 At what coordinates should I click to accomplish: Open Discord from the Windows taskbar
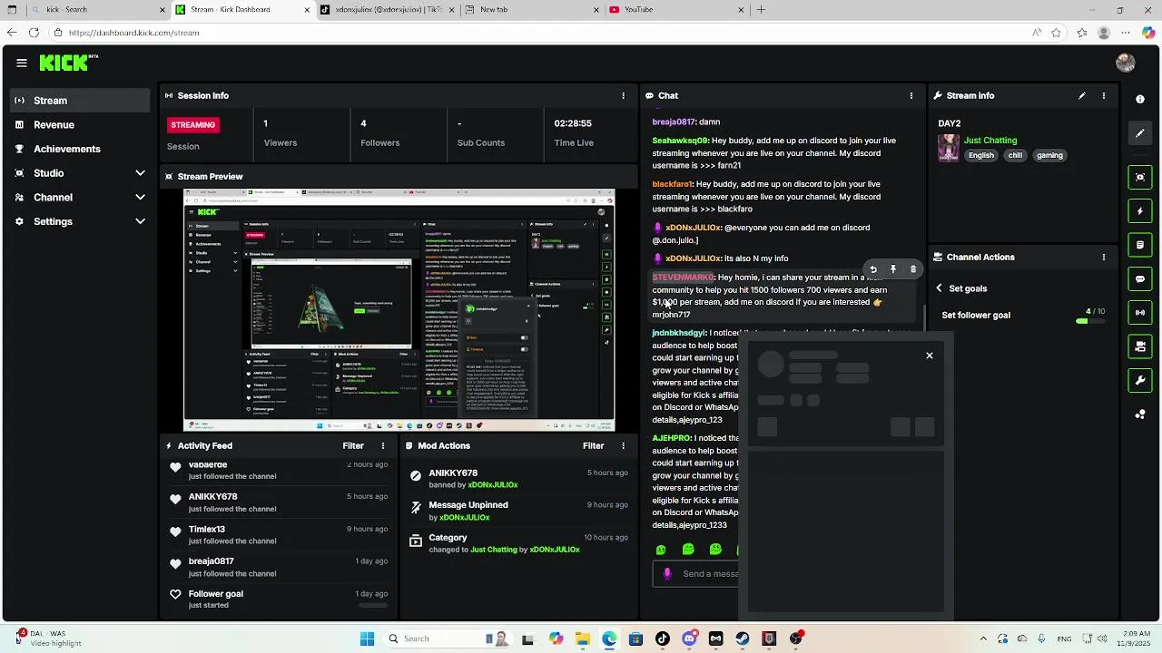click(689, 638)
